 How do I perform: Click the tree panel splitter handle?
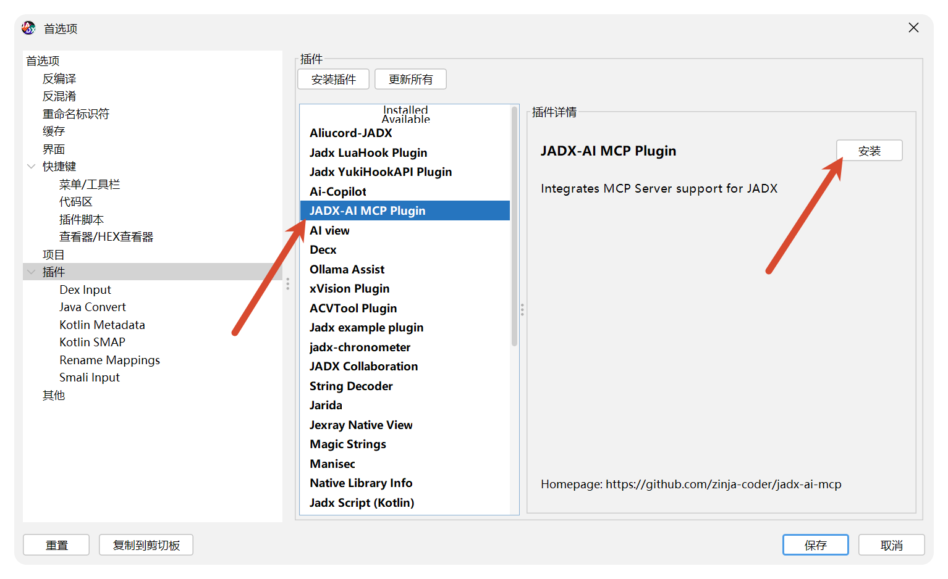click(x=288, y=284)
